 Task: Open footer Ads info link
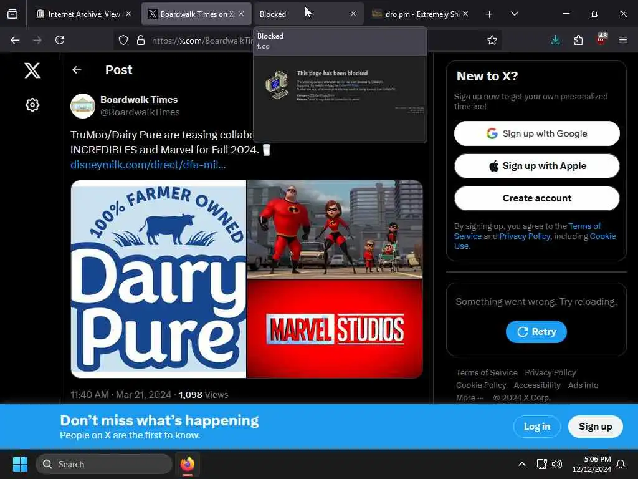pos(583,385)
